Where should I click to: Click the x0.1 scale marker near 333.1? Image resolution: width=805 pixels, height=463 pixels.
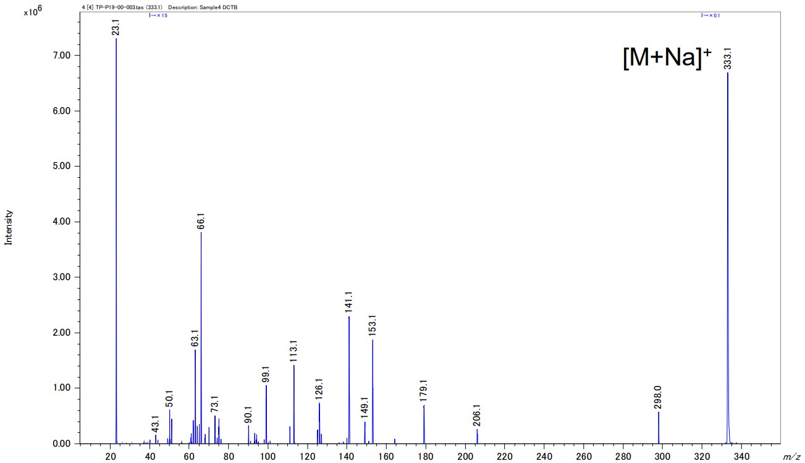pyautogui.click(x=710, y=15)
